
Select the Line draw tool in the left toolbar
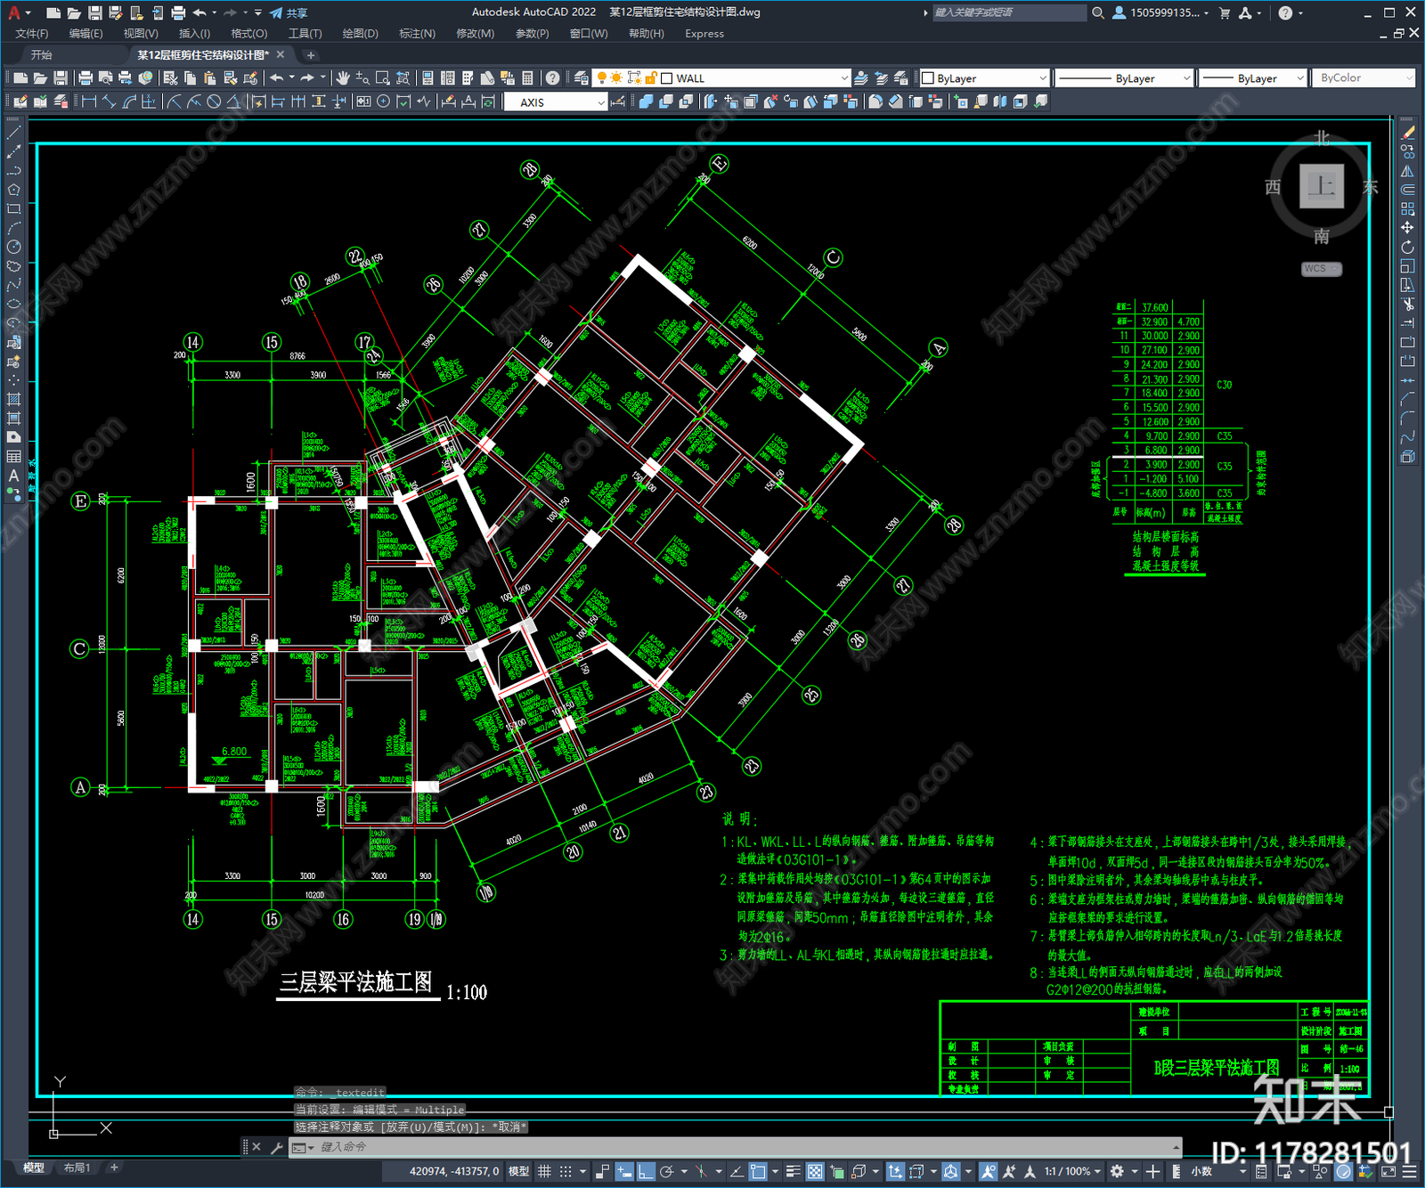[13, 132]
